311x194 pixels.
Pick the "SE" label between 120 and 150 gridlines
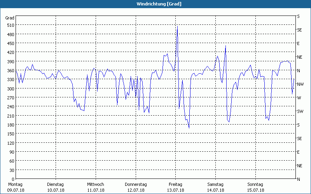(x=299, y=139)
